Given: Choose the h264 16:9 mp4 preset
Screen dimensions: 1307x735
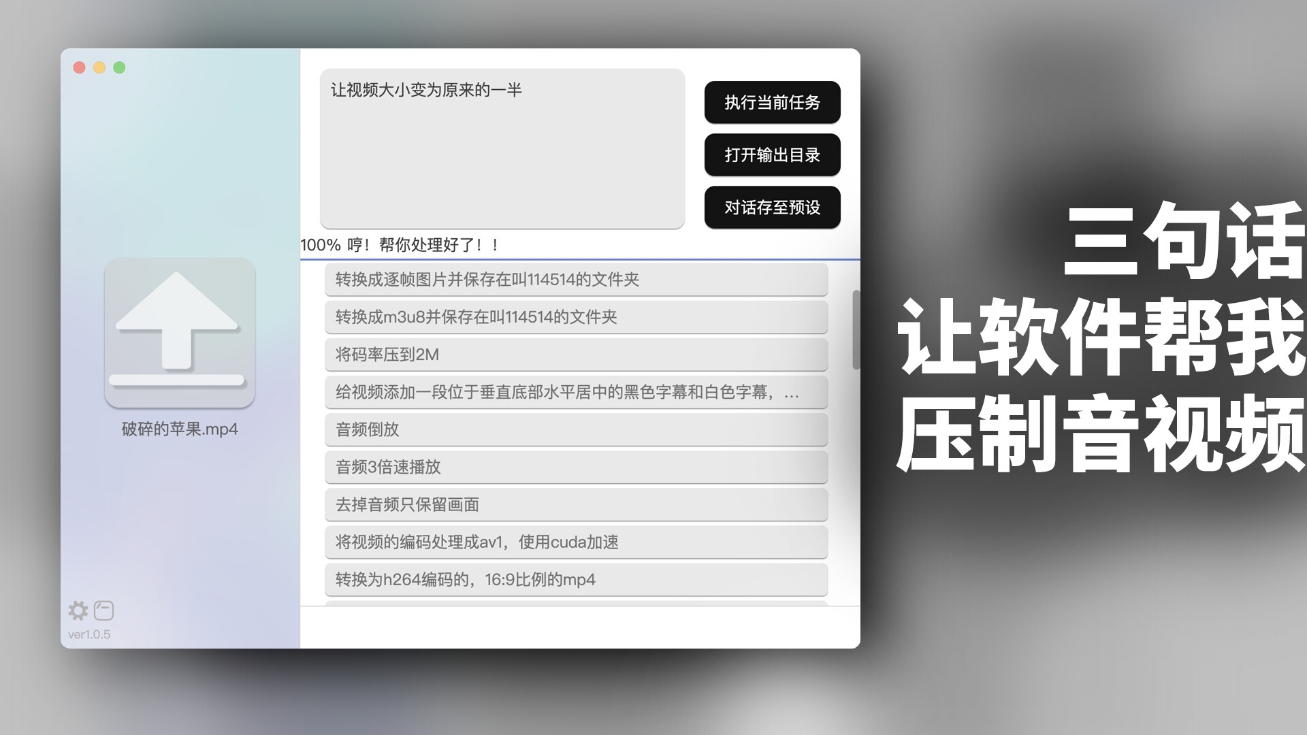Looking at the screenshot, I should point(576,579).
